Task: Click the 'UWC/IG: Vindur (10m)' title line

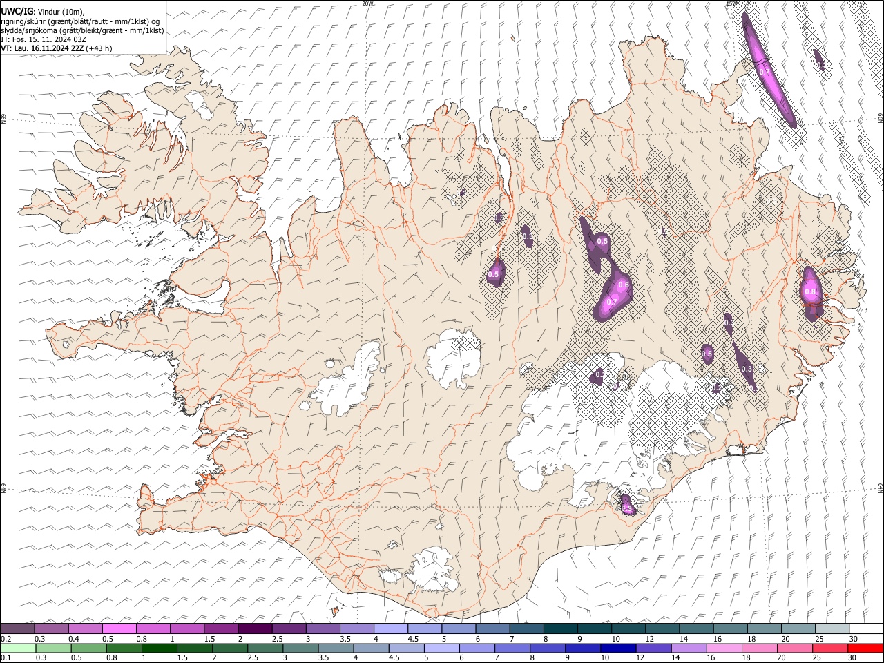Action: (42, 12)
